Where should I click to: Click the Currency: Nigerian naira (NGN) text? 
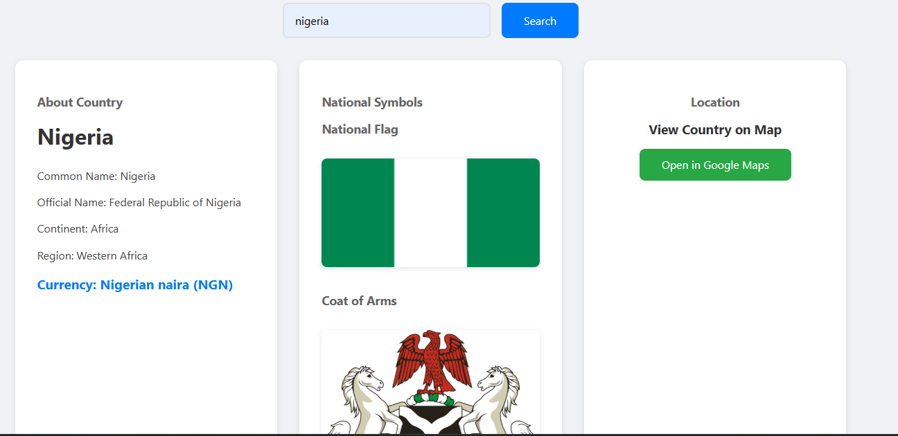pyautogui.click(x=135, y=285)
